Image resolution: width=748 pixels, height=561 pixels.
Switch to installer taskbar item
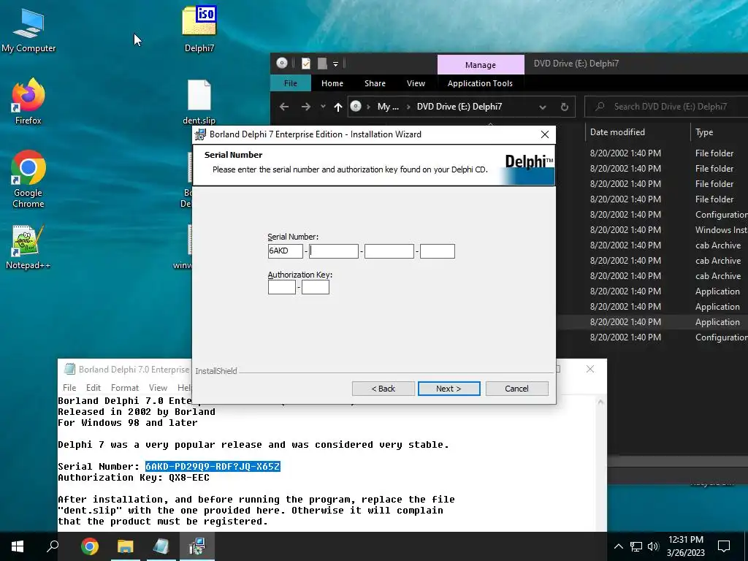click(196, 546)
